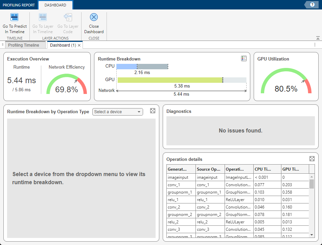Viewport: 322px width, 245px height.
Task: Maximize the Operation details panel
Action: click(x=312, y=159)
